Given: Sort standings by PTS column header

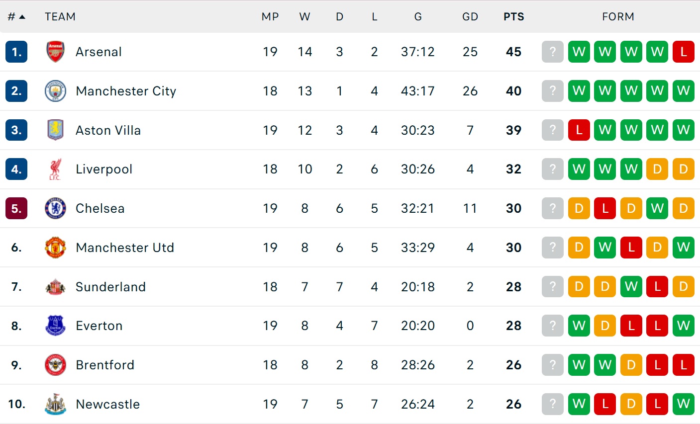Looking at the screenshot, I should [513, 17].
